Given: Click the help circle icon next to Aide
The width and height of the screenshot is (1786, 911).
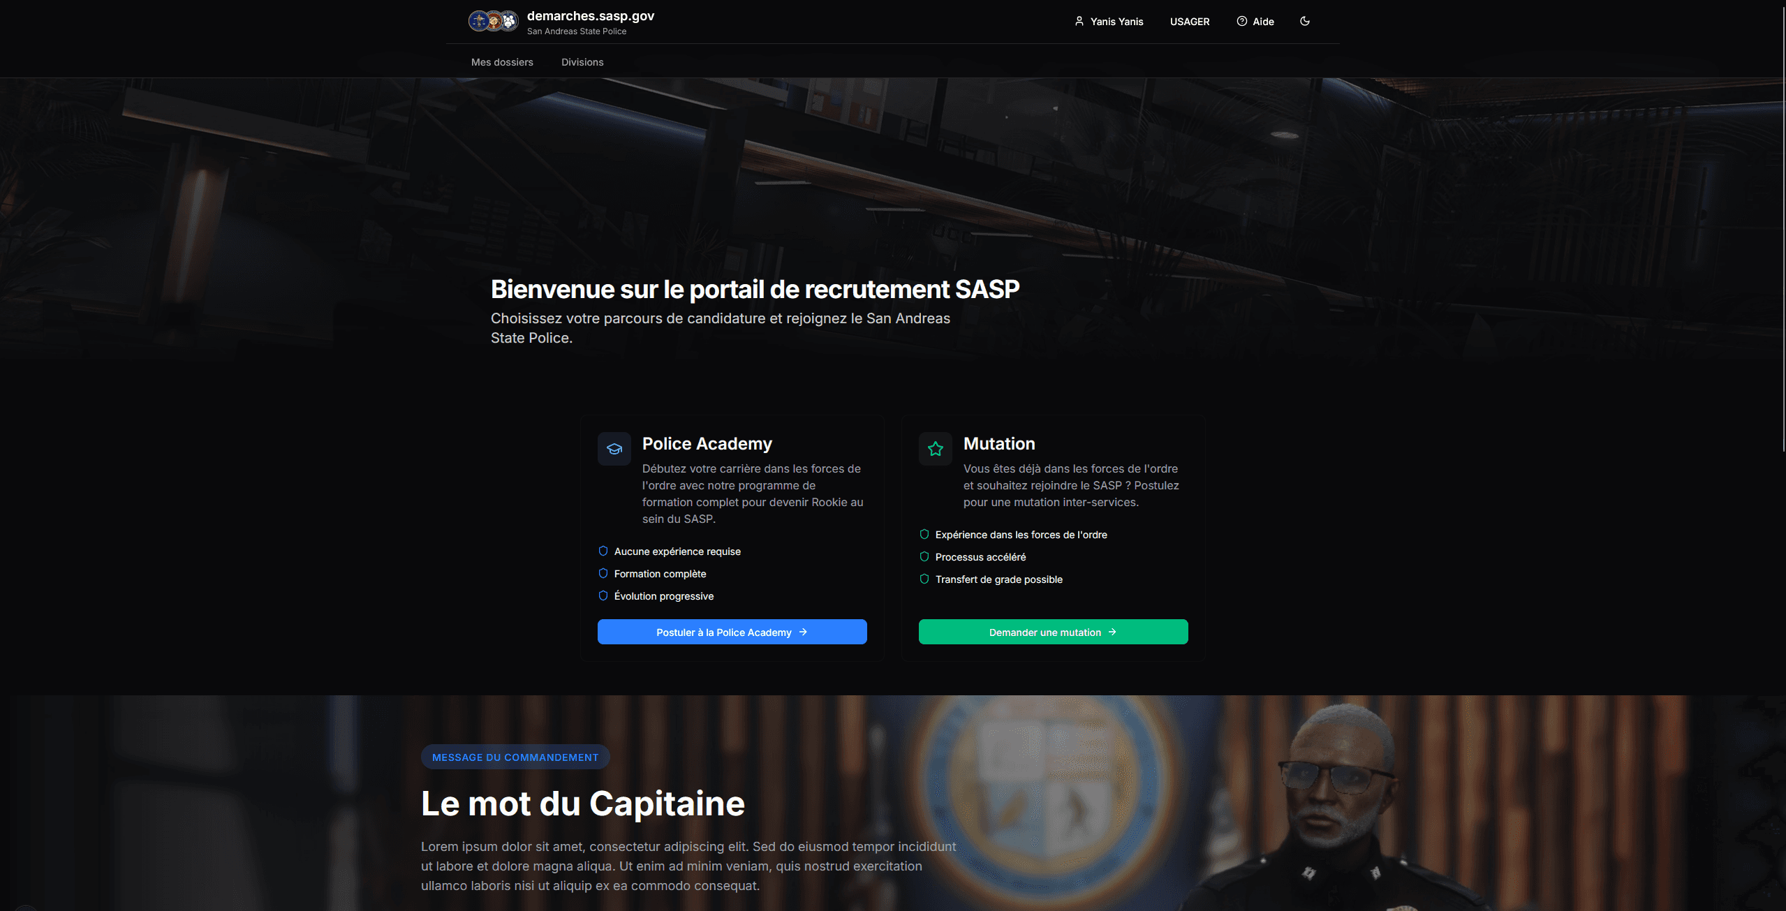Looking at the screenshot, I should point(1241,22).
